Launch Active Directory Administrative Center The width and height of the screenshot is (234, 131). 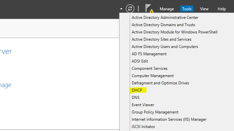point(165,18)
